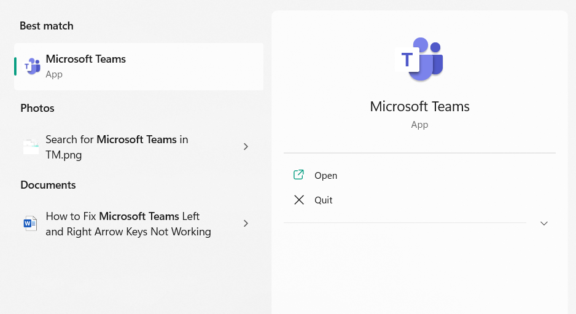Select Quit to close Microsoft Teams

(x=324, y=200)
